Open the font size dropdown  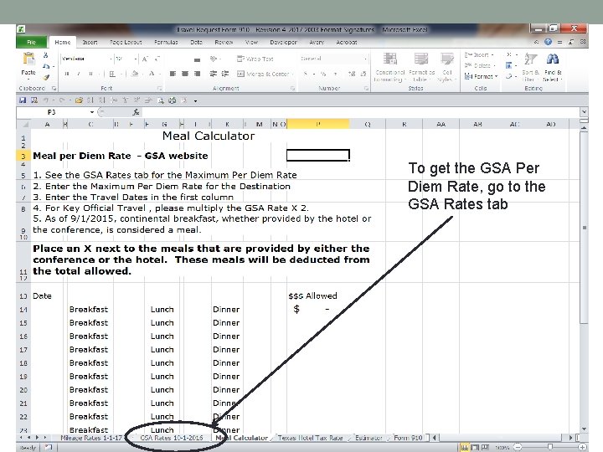pos(136,59)
